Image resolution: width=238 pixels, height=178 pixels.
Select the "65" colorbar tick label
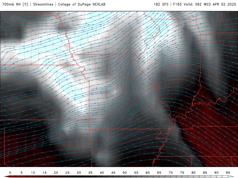click(159, 173)
